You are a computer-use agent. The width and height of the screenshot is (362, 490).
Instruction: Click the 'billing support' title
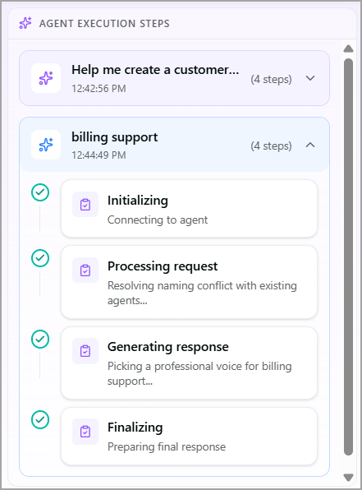tap(115, 137)
